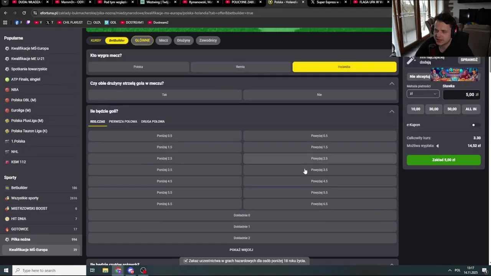The height and width of the screenshot is (276, 491).
Task: Click the ATP Finals tennis ball icon
Action: pyautogui.click(x=7, y=79)
